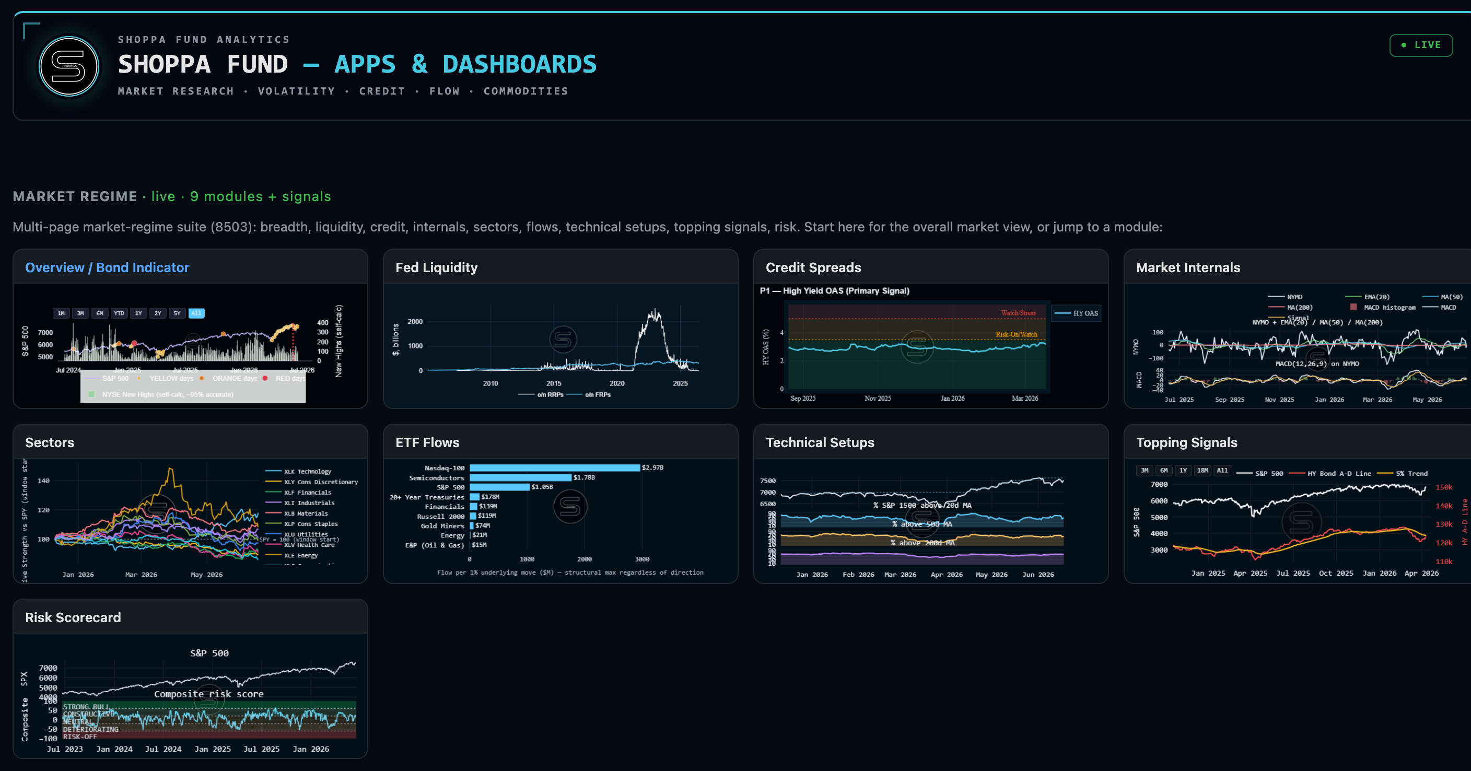Click the watermark logo on Fed Liquidity chart

pos(563,340)
